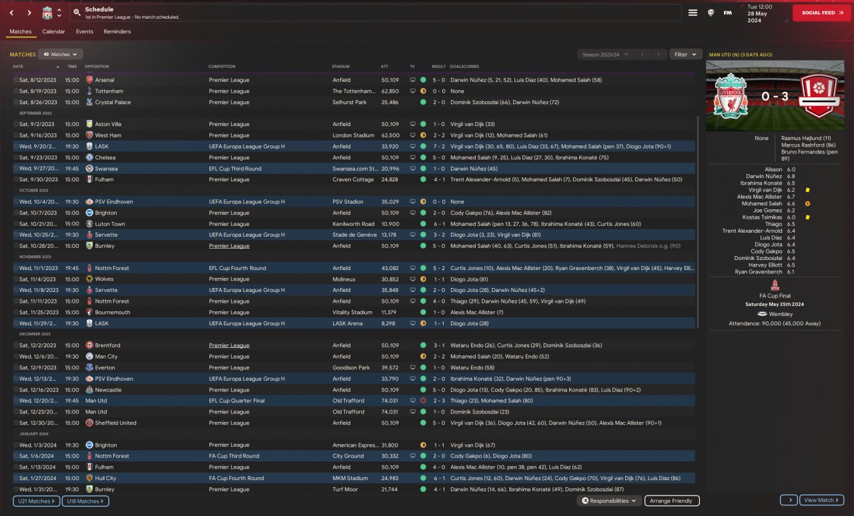The height and width of the screenshot is (516, 854).
Task: Click the match list vertical scrollbar
Action: [x=699, y=223]
